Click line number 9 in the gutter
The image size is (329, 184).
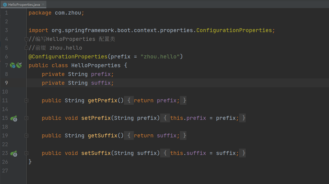(6, 83)
